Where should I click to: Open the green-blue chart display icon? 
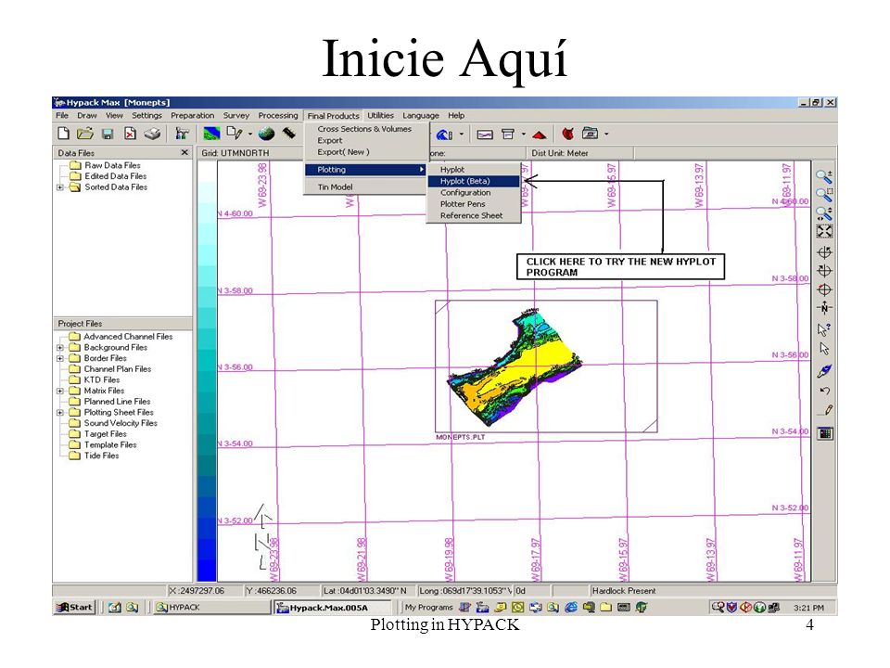[x=211, y=134]
